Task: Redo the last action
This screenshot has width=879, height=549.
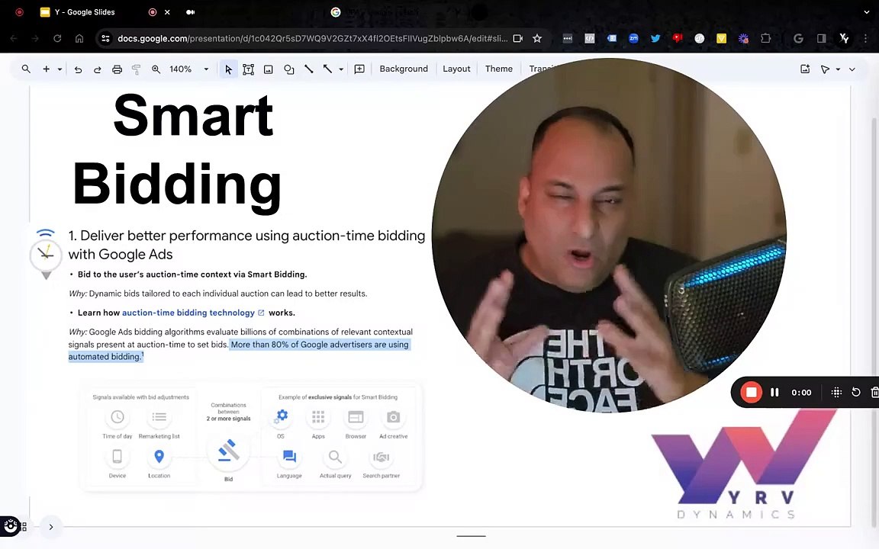Action: point(97,69)
